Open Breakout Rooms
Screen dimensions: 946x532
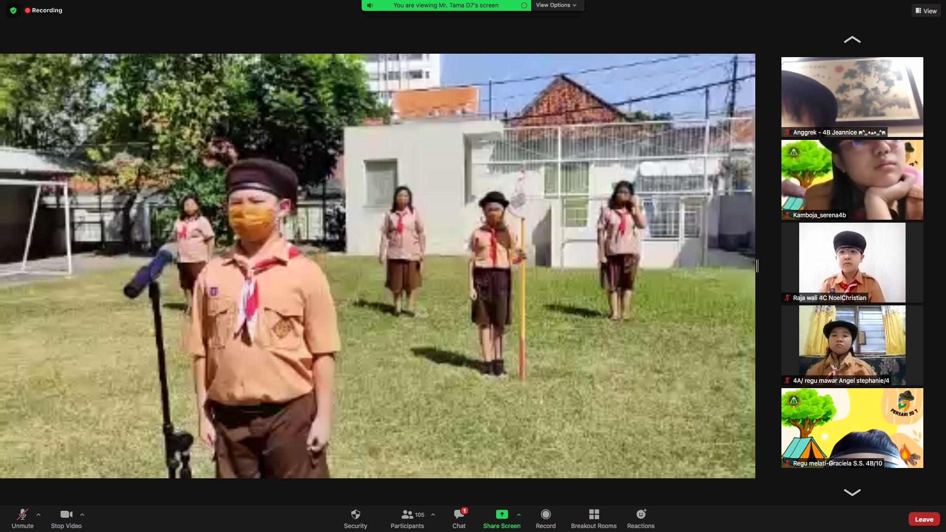click(x=594, y=515)
